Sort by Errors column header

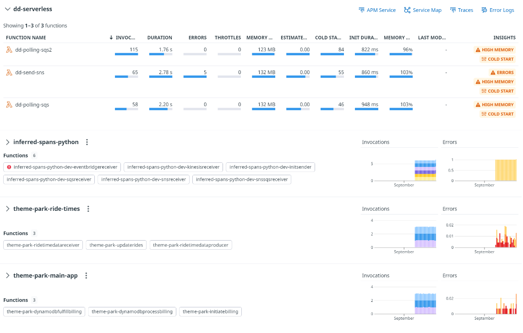[x=197, y=38]
